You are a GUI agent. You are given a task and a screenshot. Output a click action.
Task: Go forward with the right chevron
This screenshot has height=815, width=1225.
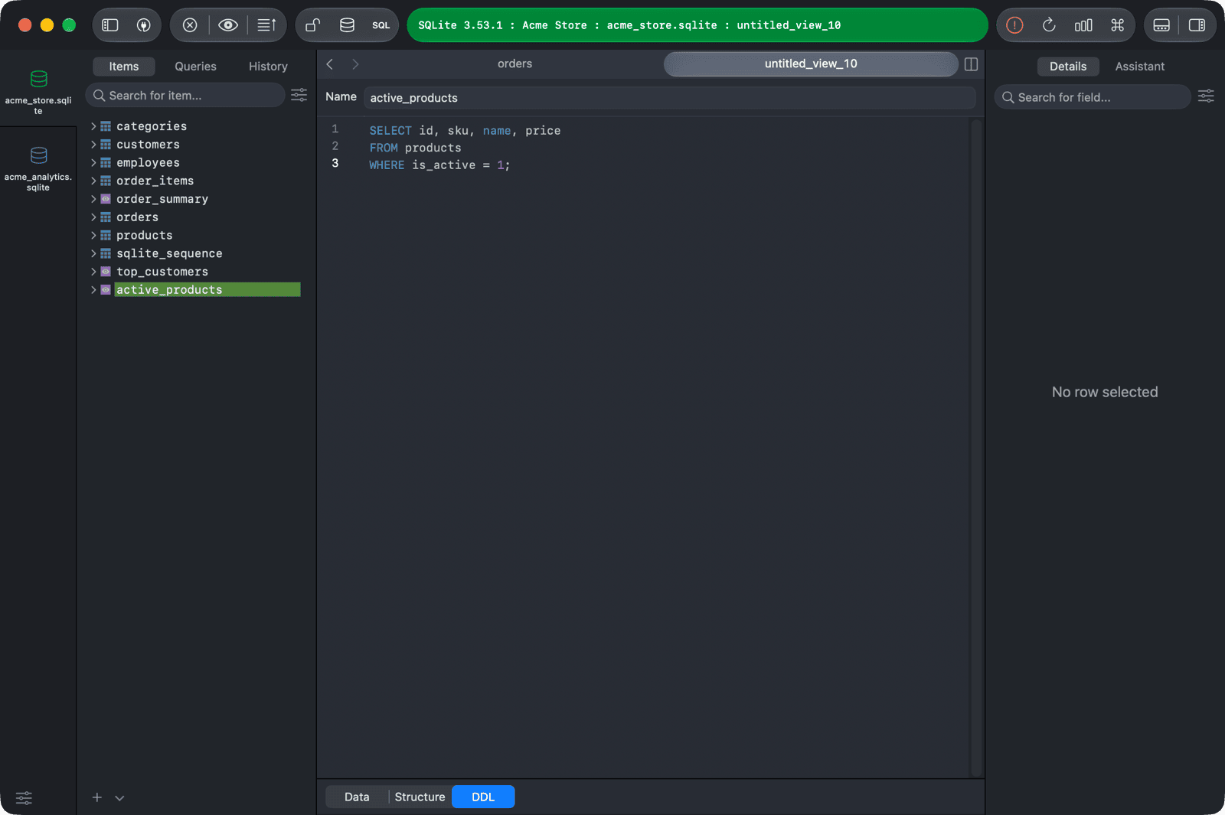coord(355,64)
